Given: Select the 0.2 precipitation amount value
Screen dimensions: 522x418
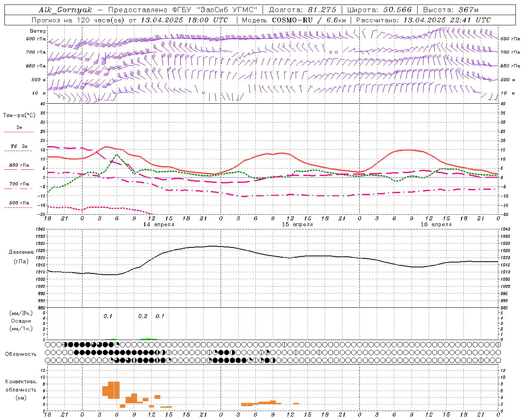Looking at the screenshot, I should [143, 316].
